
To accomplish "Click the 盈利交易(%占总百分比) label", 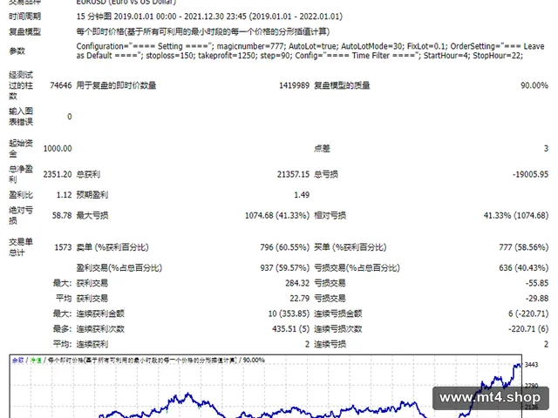I will (x=119, y=268).
